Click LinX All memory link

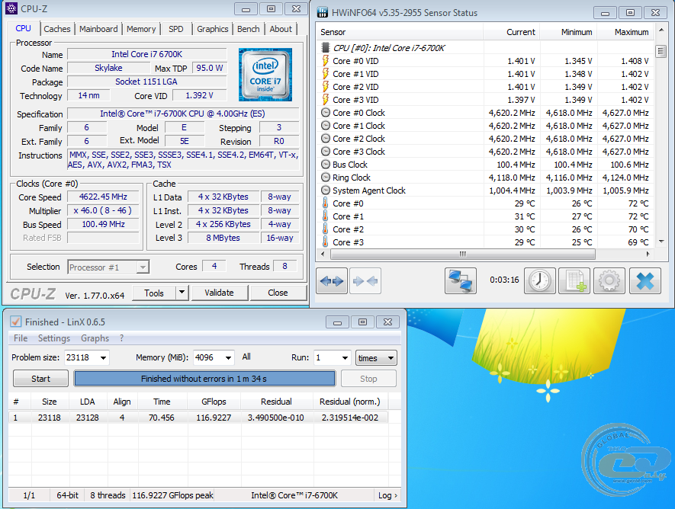tap(246, 357)
